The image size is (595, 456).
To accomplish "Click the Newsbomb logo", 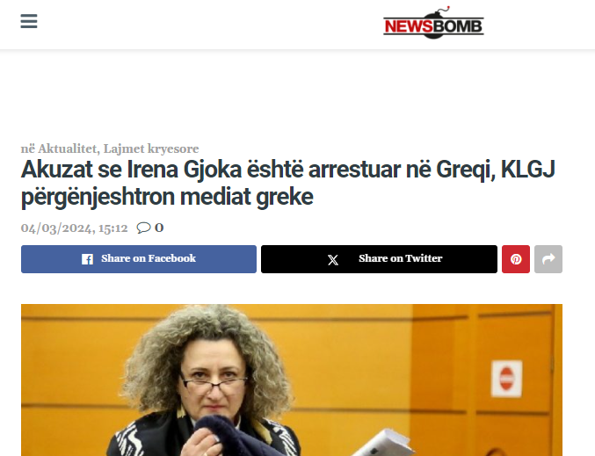I will coord(433,23).
